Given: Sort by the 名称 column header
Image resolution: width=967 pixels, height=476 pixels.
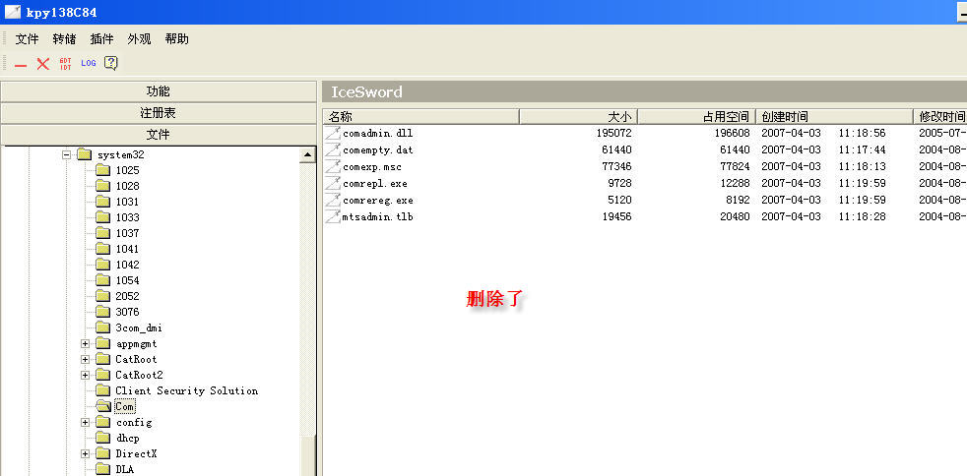Looking at the screenshot, I should point(421,116).
